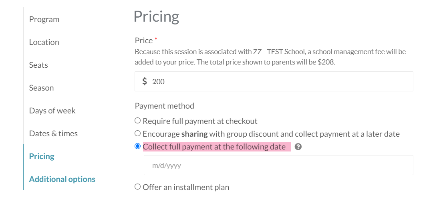The height and width of the screenshot is (210, 441).
Task: Select the Require full payment at checkout radio button
Action: [x=138, y=121]
